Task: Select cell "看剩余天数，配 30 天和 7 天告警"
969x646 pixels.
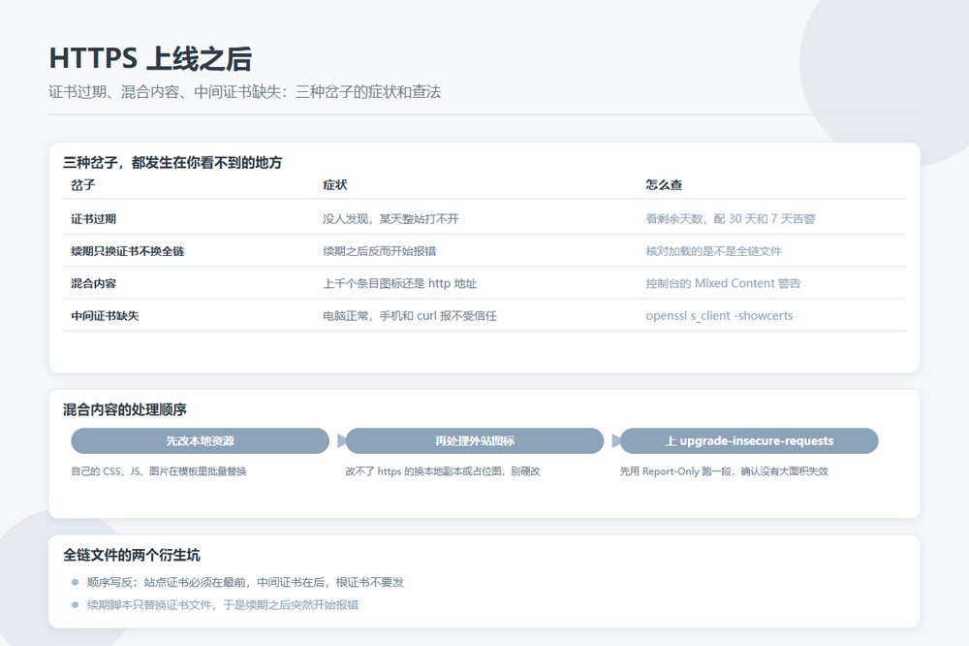Action: tap(731, 218)
